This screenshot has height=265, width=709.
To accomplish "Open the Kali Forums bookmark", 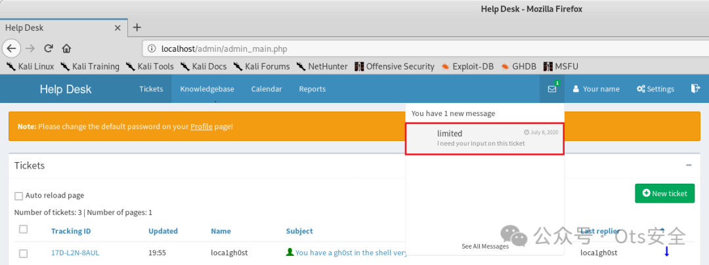I will click(261, 67).
